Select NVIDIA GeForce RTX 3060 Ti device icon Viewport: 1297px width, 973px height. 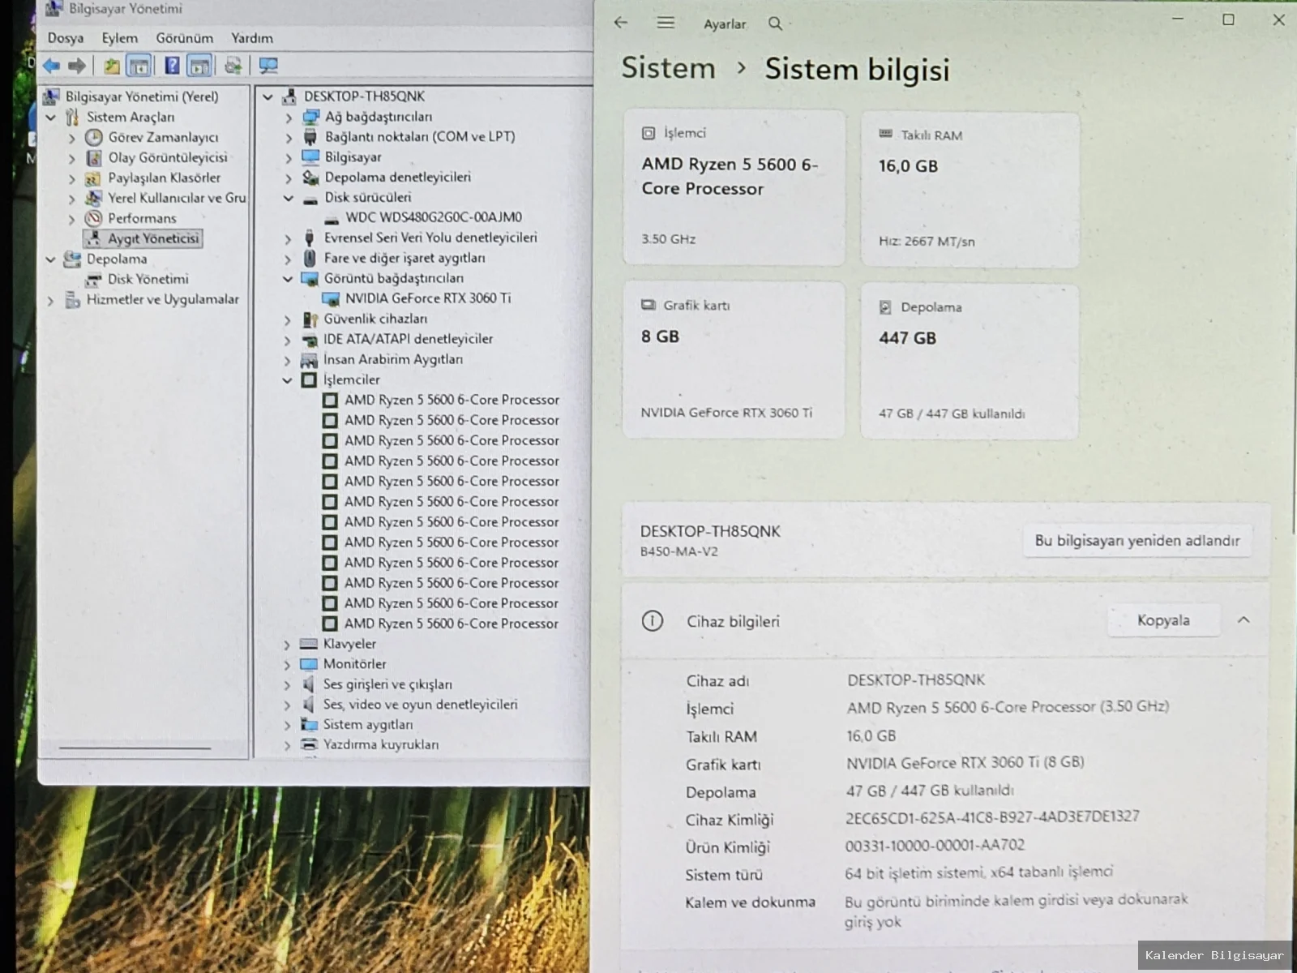pos(331,299)
